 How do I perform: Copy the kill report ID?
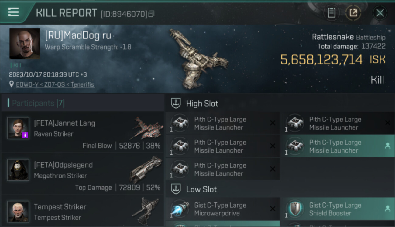click(x=151, y=14)
